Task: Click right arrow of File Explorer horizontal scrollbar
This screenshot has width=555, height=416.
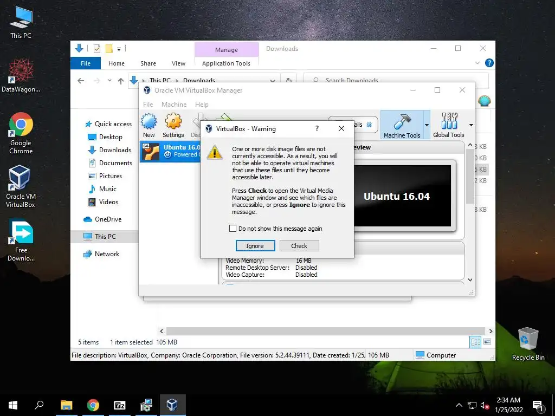Action: [491, 331]
